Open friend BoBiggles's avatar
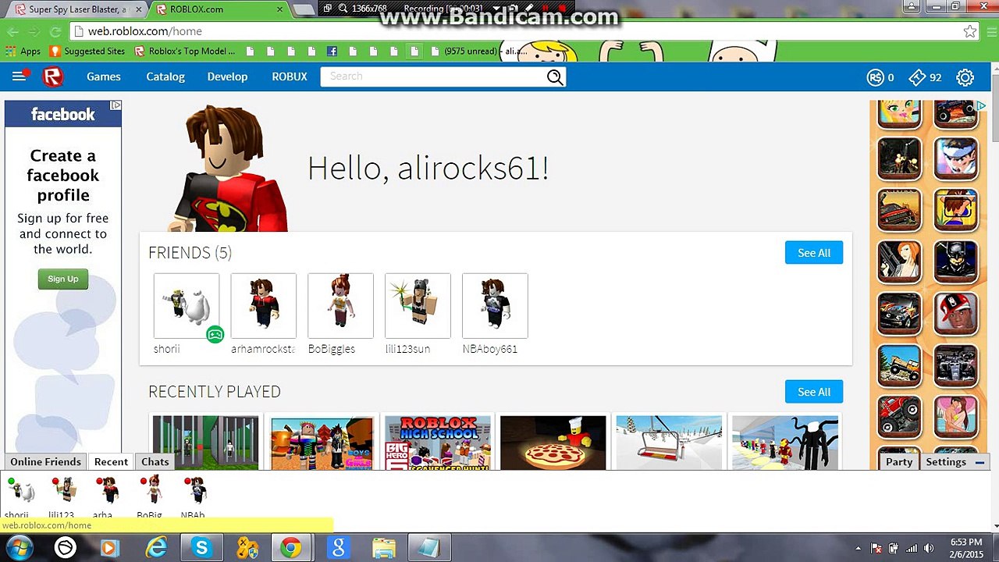This screenshot has height=562, width=999. pyautogui.click(x=340, y=306)
